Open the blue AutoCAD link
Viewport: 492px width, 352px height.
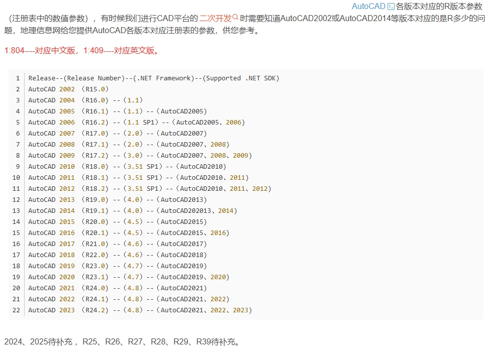368,7
